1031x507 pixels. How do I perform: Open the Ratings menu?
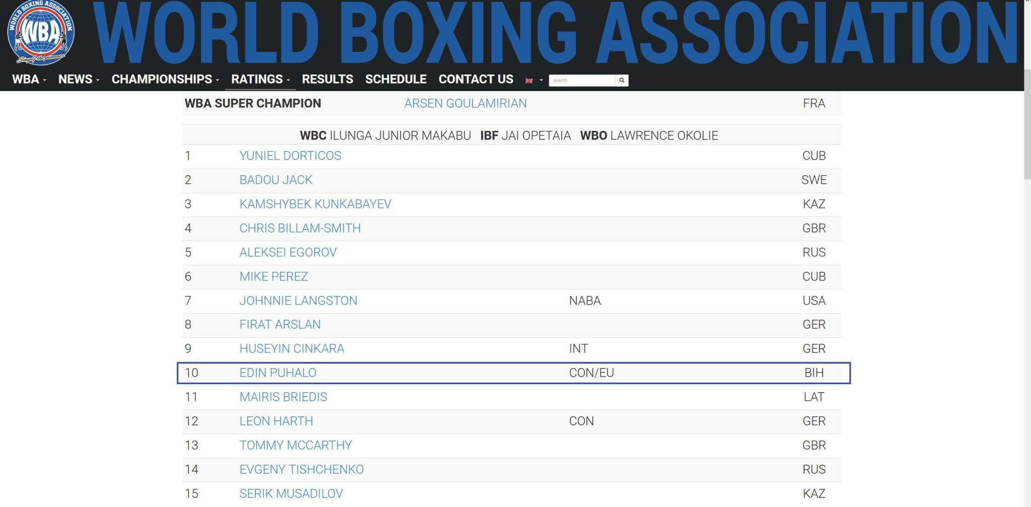[x=260, y=79]
